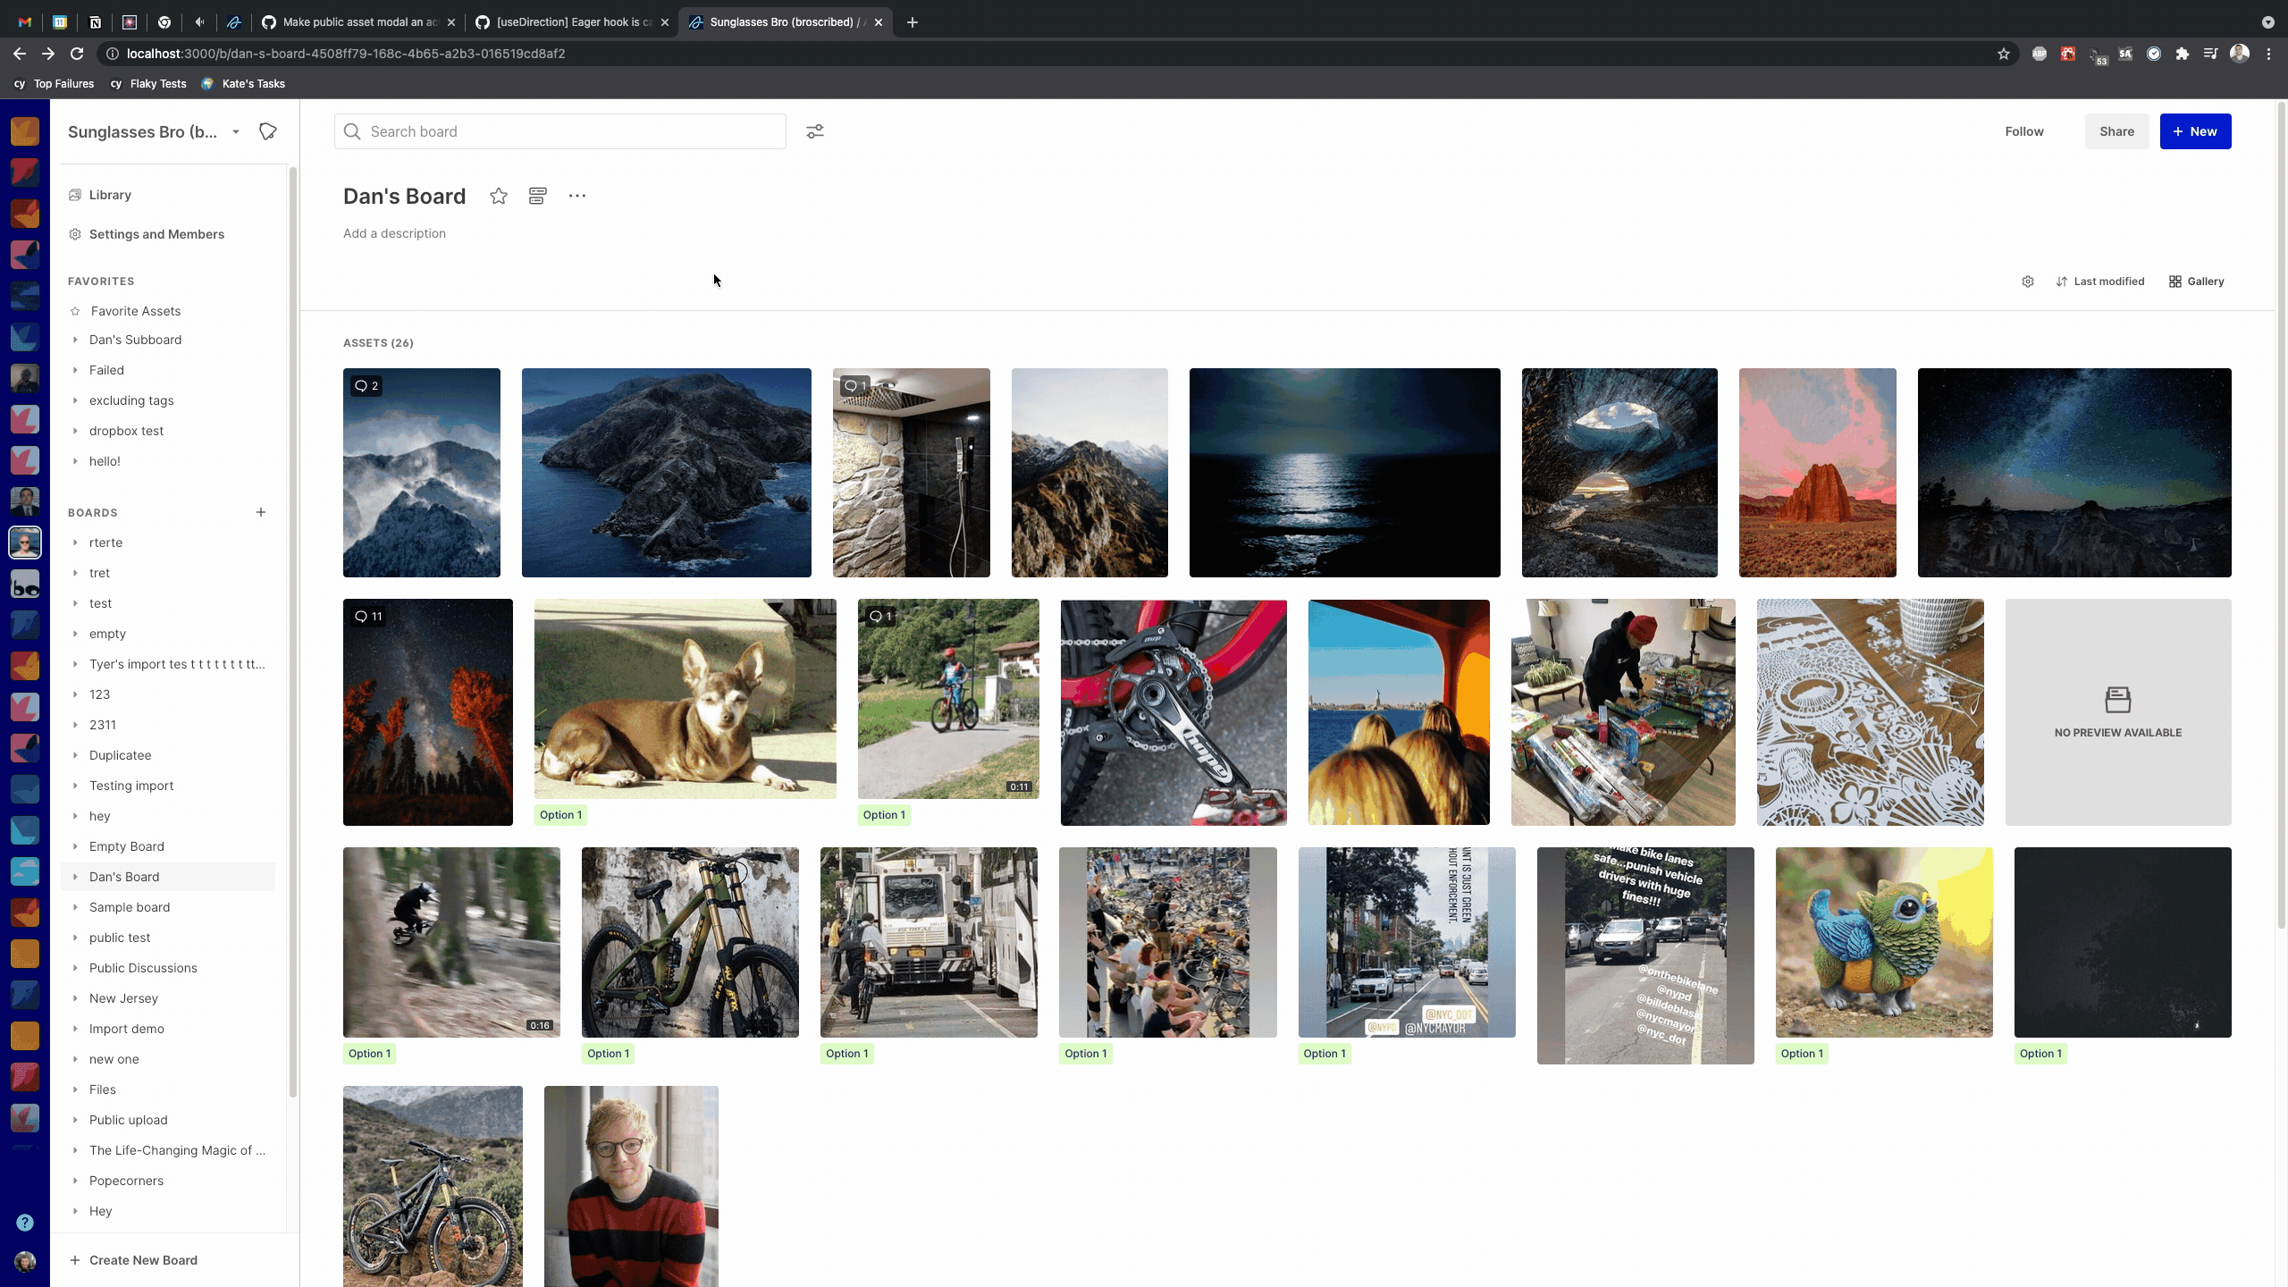Open Library in the sidebar
Viewport: 2288px width, 1287px height.
tap(110, 195)
